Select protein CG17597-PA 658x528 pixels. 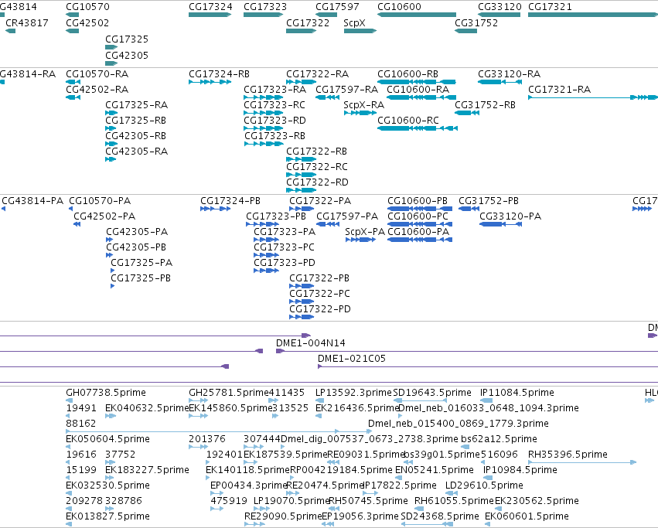tap(328, 224)
